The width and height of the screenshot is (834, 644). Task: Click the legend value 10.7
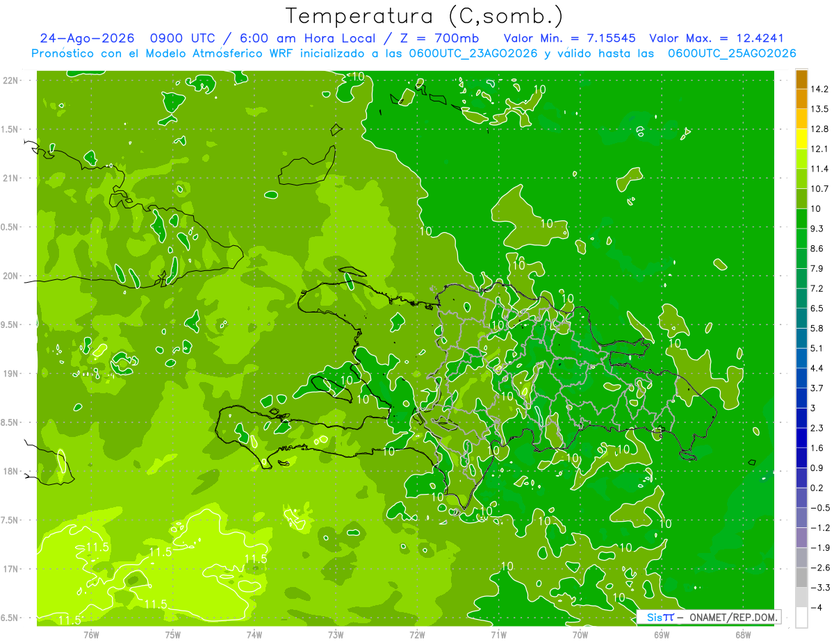tap(819, 189)
